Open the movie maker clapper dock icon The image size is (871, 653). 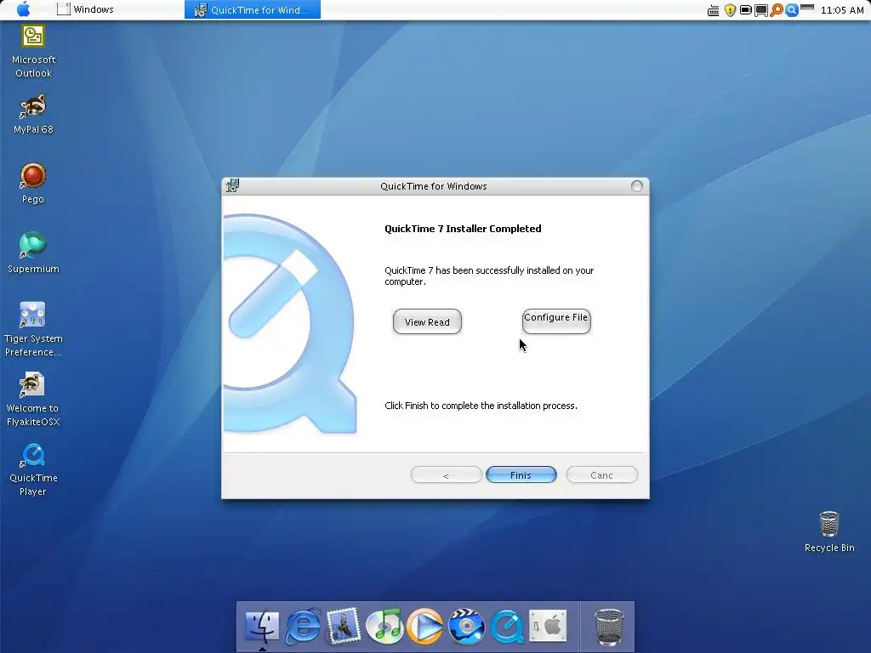[466, 627]
